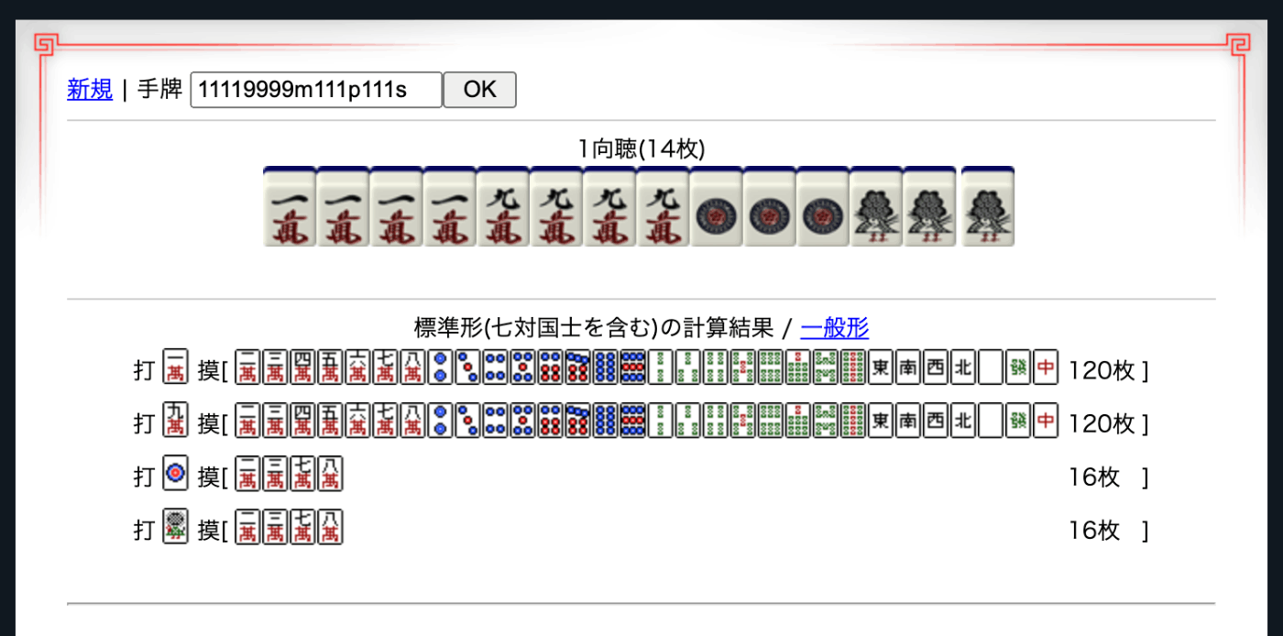In 打 9-man row, click South wind tile
The width and height of the screenshot is (1283, 636).
pos(909,420)
